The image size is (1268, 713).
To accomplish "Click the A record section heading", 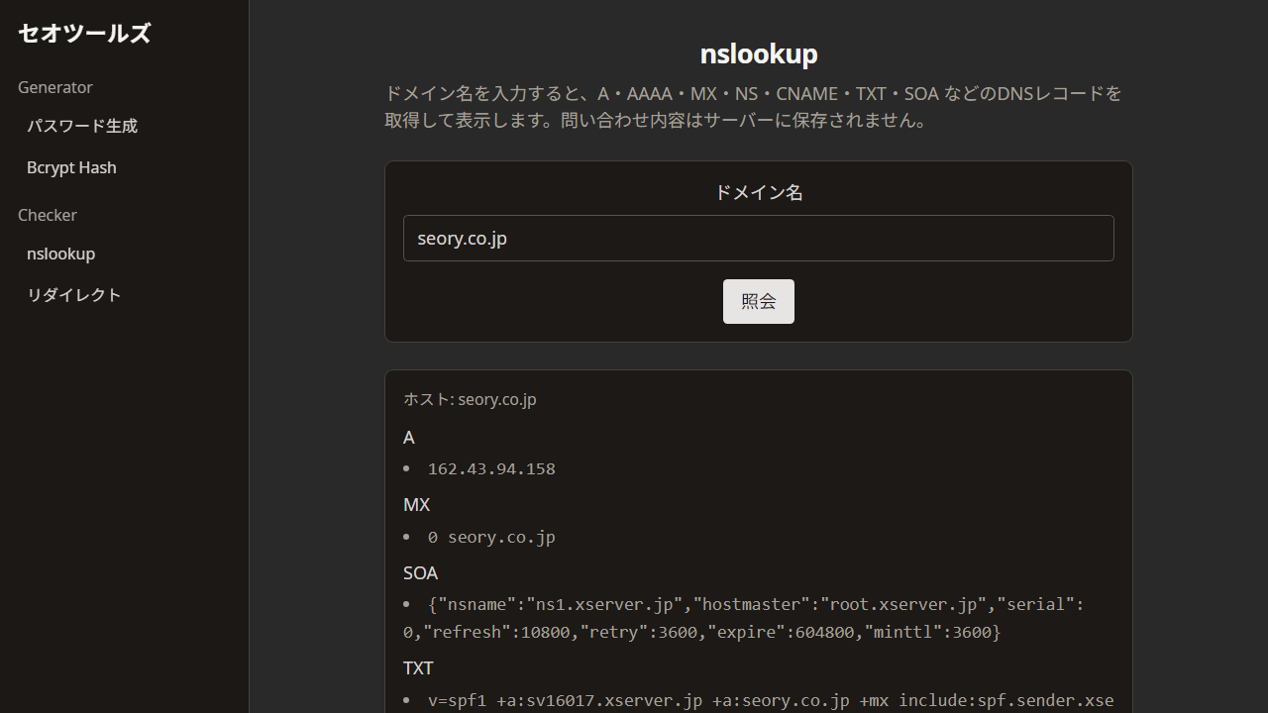I will click(408, 437).
